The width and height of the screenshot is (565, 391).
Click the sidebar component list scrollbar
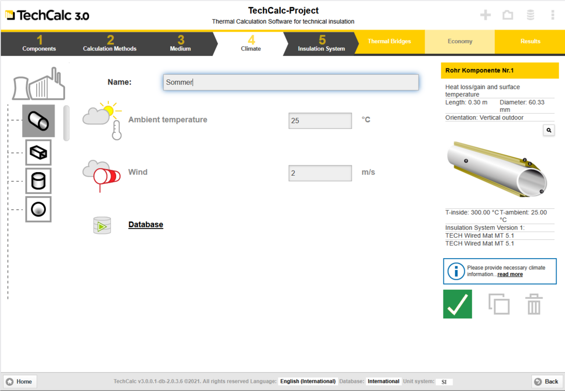[x=66, y=123]
